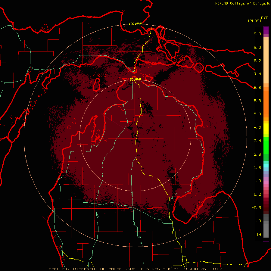This screenshot has height=271, width=271.
Task: Click the 5.8 value on the color scale
Action: (x=257, y=101)
